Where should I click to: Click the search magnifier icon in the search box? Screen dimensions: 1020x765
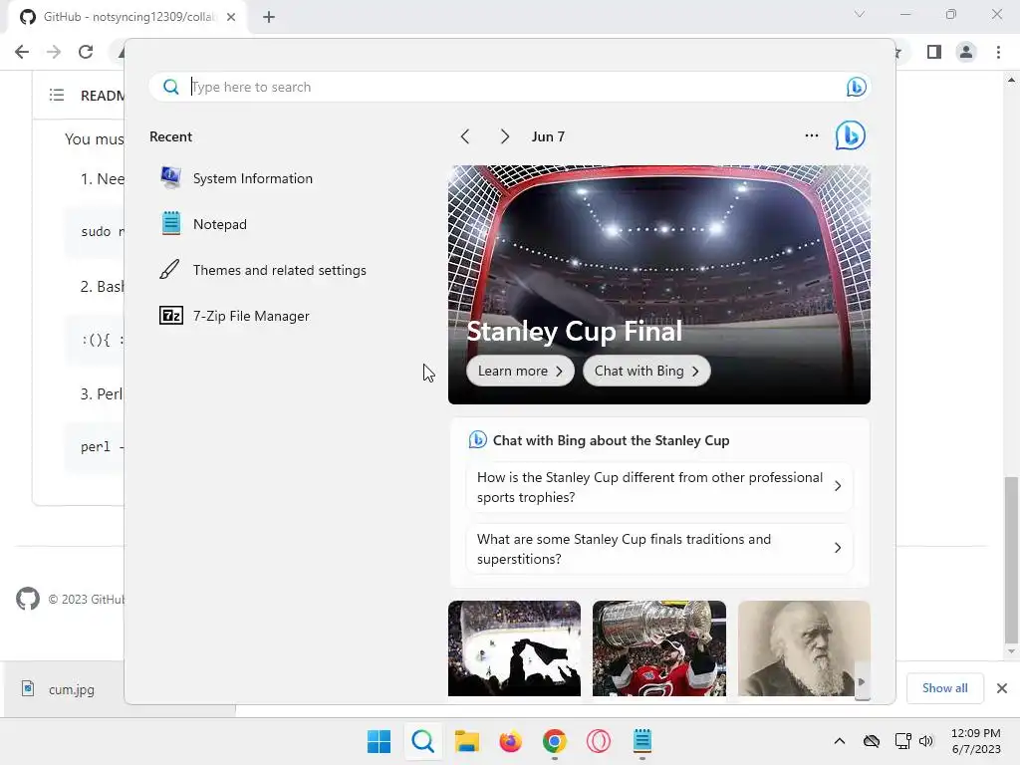coord(171,87)
